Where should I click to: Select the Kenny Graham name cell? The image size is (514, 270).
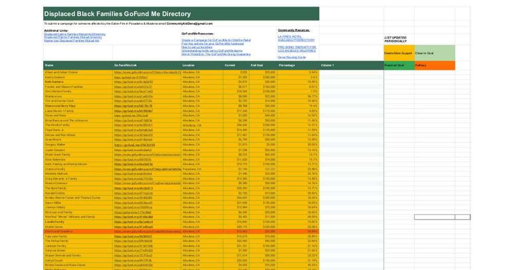78,77
